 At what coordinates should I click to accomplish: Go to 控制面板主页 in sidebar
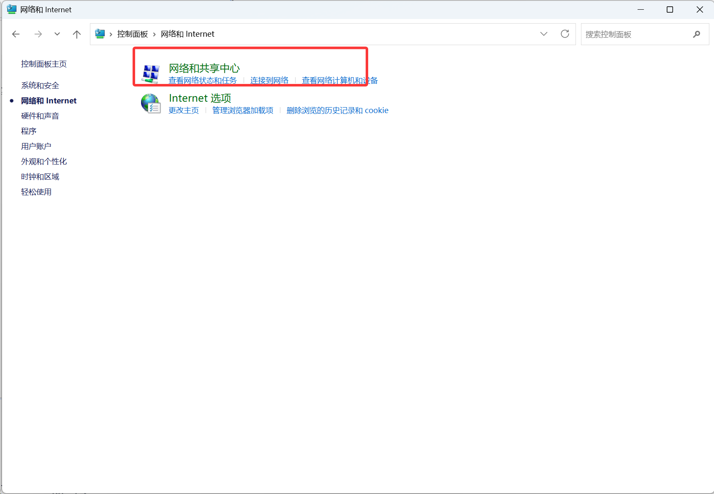click(44, 64)
